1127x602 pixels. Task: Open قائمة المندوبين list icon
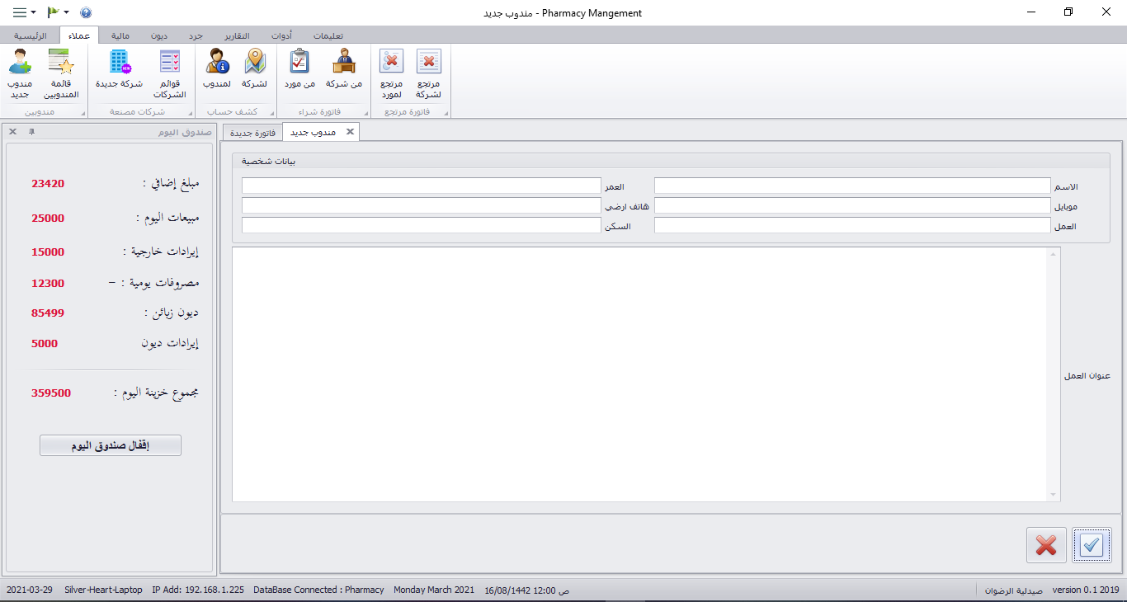click(61, 63)
